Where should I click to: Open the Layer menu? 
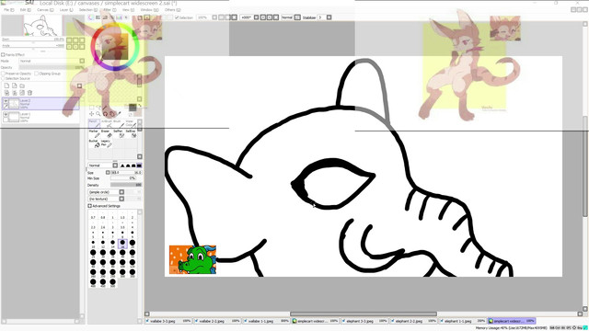point(66,10)
